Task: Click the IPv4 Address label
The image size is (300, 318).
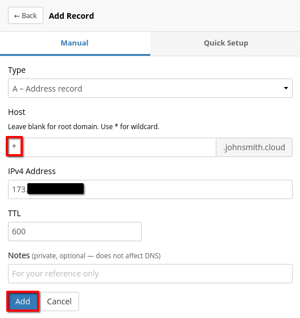Action: [x=32, y=171]
